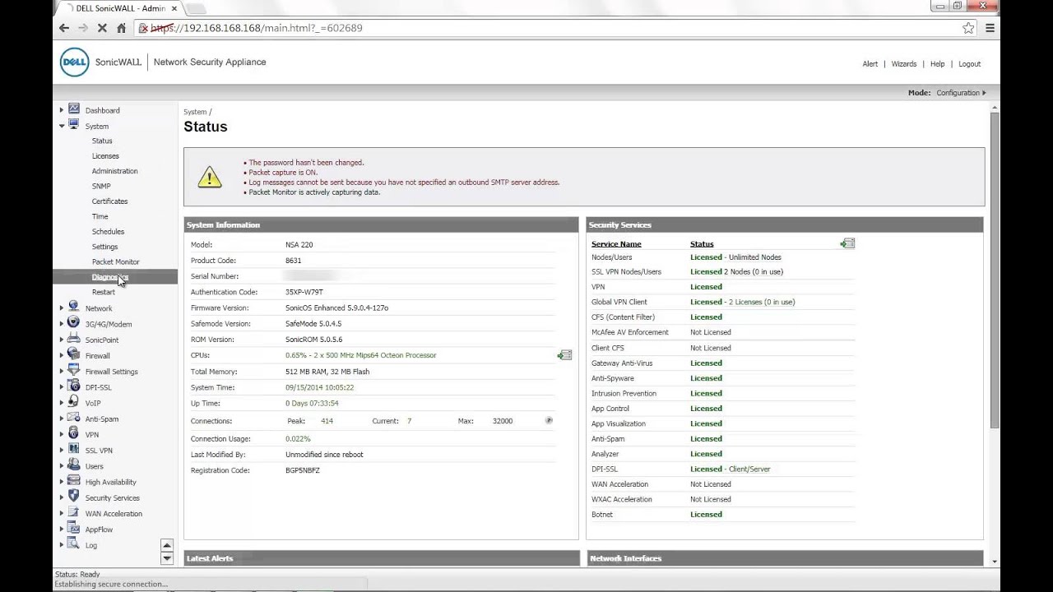Click the sidebar scroll up arrow
Viewport: 1053px width, 592px height.
point(167,545)
